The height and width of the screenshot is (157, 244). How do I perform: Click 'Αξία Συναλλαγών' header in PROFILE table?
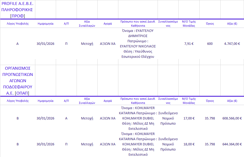pyautogui.click(x=87, y=24)
